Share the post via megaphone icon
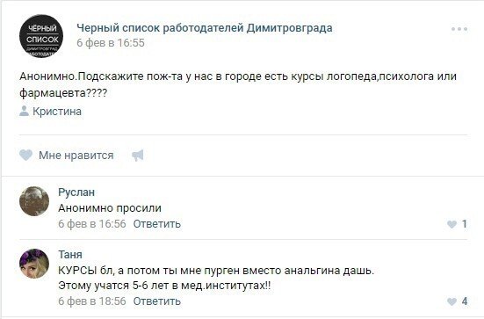The width and height of the screenshot is (484, 319). coord(138,155)
